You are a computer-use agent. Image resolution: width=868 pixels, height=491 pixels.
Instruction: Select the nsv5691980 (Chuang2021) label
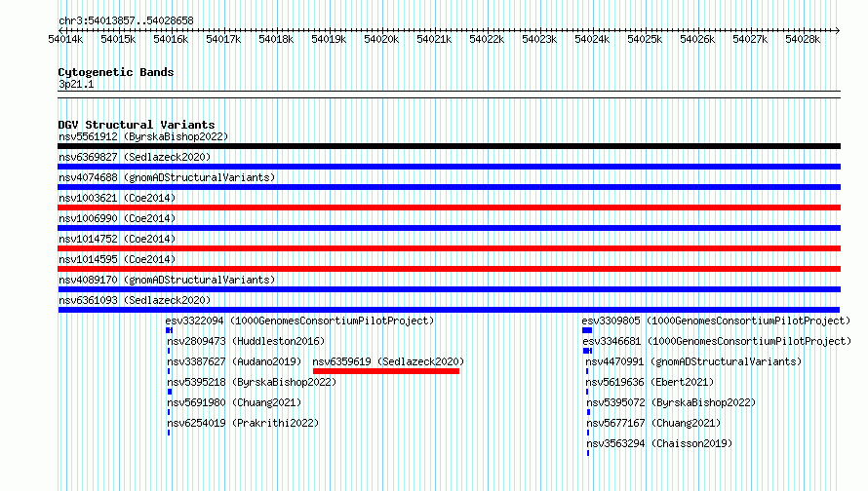click(235, 402)
